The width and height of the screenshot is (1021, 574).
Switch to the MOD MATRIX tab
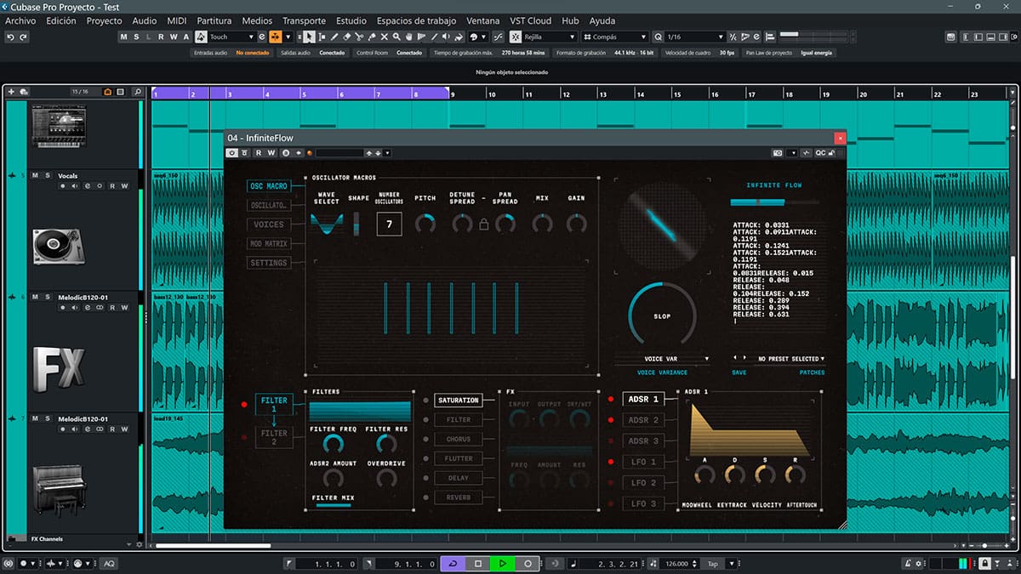click(267, 244)
